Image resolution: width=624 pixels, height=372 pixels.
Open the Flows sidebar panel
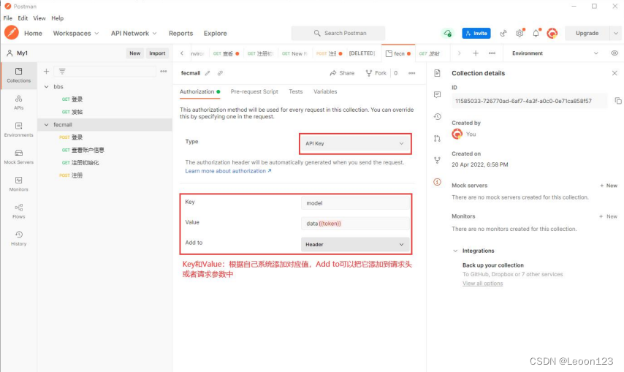point(19,211)
